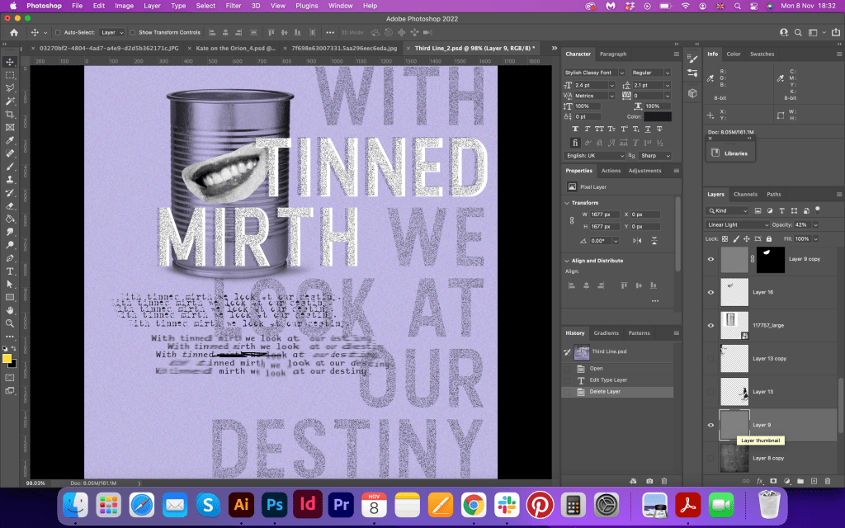Switch to the Channels tab
This screenshot has width=845, height=528.
(x=745, y=195)
